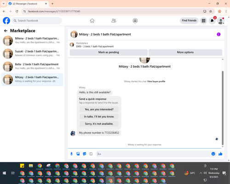
Task: Open More options for the listing
Action: pos(185,52)
